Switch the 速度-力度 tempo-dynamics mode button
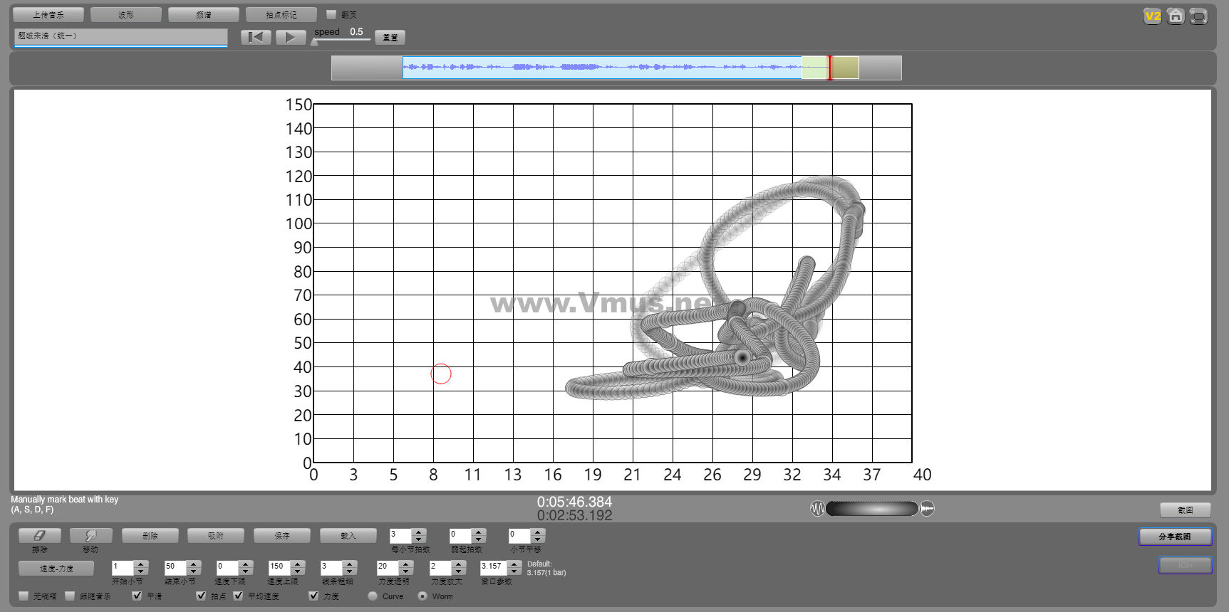1229x612 pixels. pyautogui.click(x=56, y=568)
